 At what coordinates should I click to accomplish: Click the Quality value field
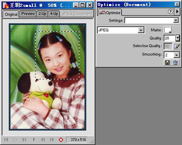point(169,38)
